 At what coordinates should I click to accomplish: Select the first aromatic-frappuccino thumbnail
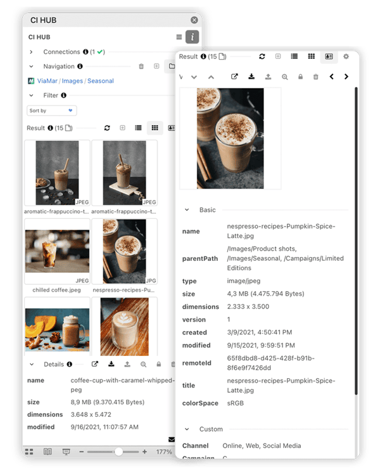[58, 173]
